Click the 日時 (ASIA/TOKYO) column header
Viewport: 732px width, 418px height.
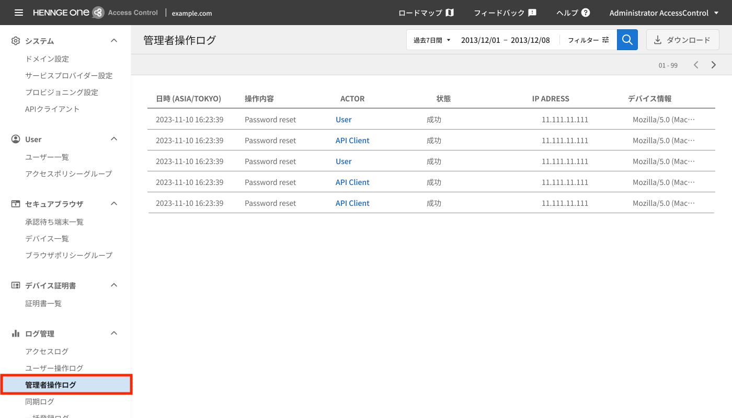point(188,98)
